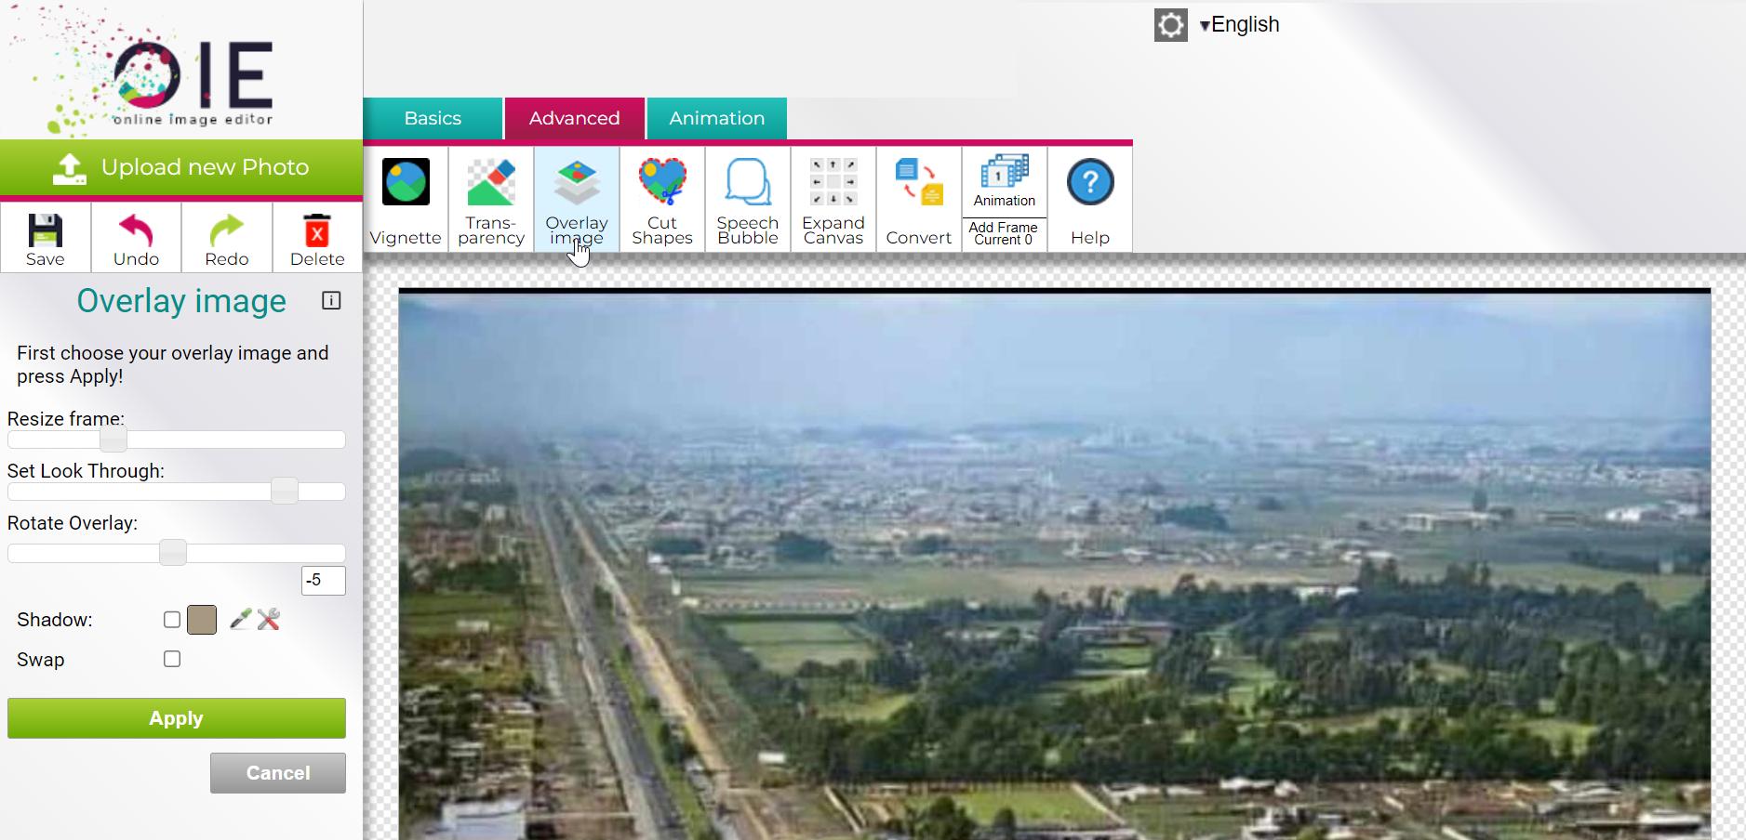
Task: Open settings via the gear icon
Action: [x=1171, y=25]
